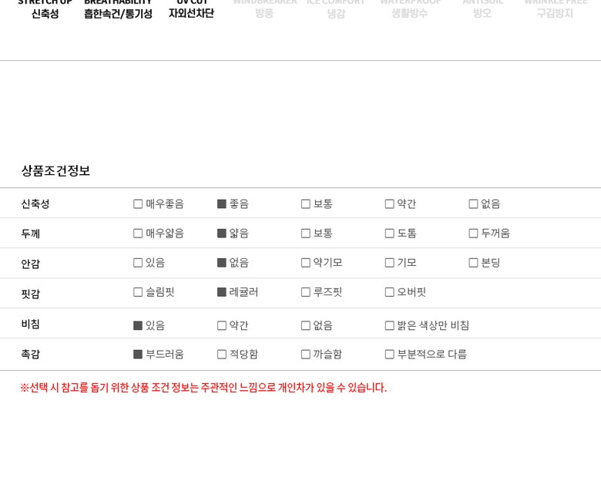Toggle the 두꺼움 checkbox in 두께 row
The width and height of the screenshot is (601, 498).
(473, 234)
